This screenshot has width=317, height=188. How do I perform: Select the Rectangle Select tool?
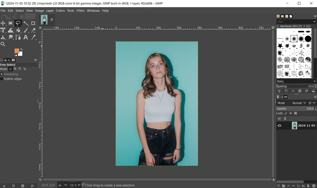(10, 23)
